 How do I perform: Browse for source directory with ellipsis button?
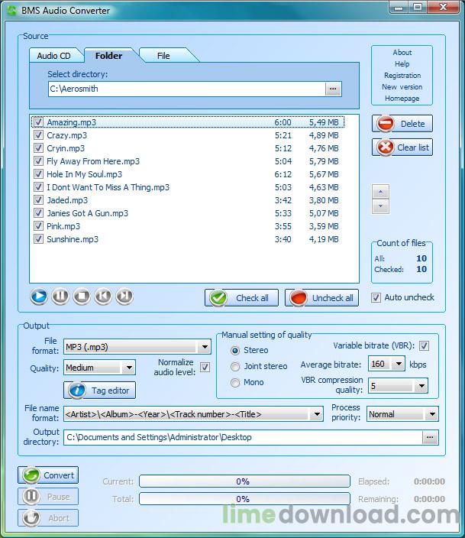tap(333, 89)
